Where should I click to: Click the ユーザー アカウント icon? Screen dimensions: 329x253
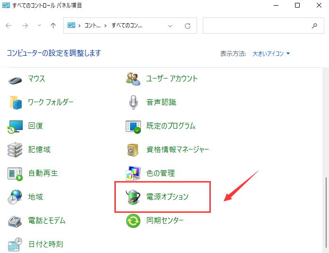[133, 79]
